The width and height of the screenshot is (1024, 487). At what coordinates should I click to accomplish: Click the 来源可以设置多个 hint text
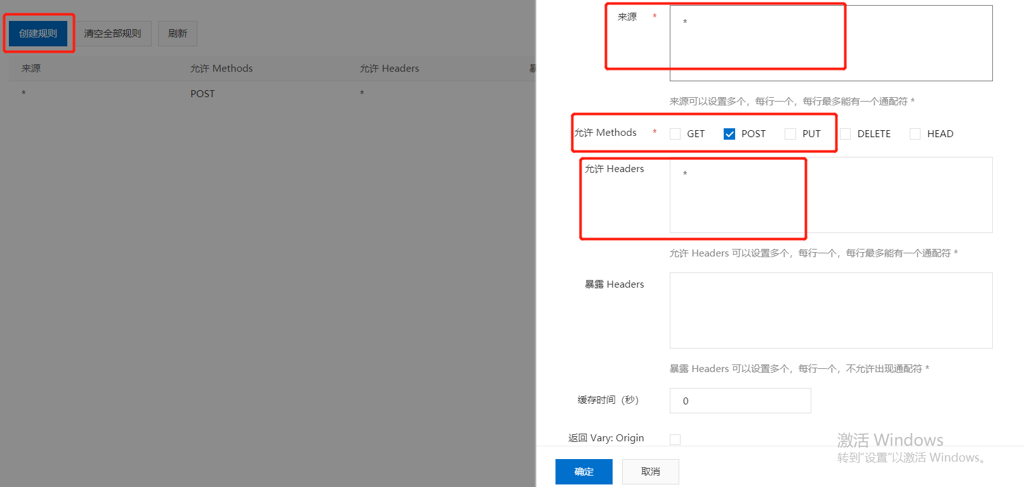click(x=792, y=102)
